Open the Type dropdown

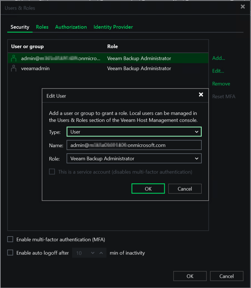[134, 132]
